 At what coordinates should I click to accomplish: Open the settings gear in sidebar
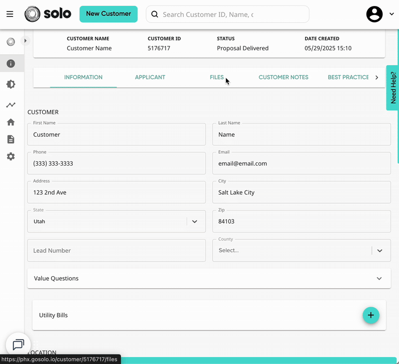click(x=10, y=157)
